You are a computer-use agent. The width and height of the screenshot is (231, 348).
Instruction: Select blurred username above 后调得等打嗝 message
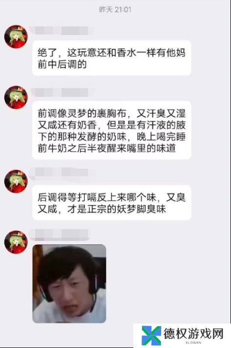pos(62,173)
